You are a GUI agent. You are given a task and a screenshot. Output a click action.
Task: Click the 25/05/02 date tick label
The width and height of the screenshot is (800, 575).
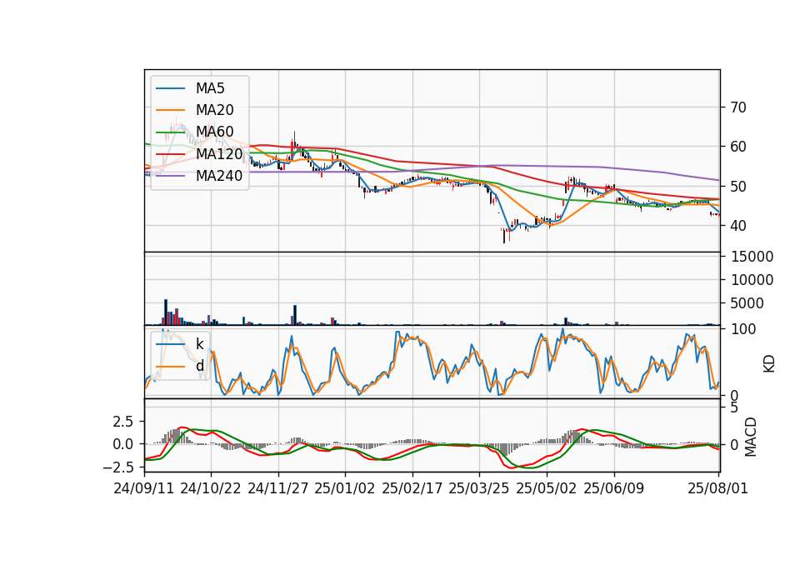tap(547, 488)
